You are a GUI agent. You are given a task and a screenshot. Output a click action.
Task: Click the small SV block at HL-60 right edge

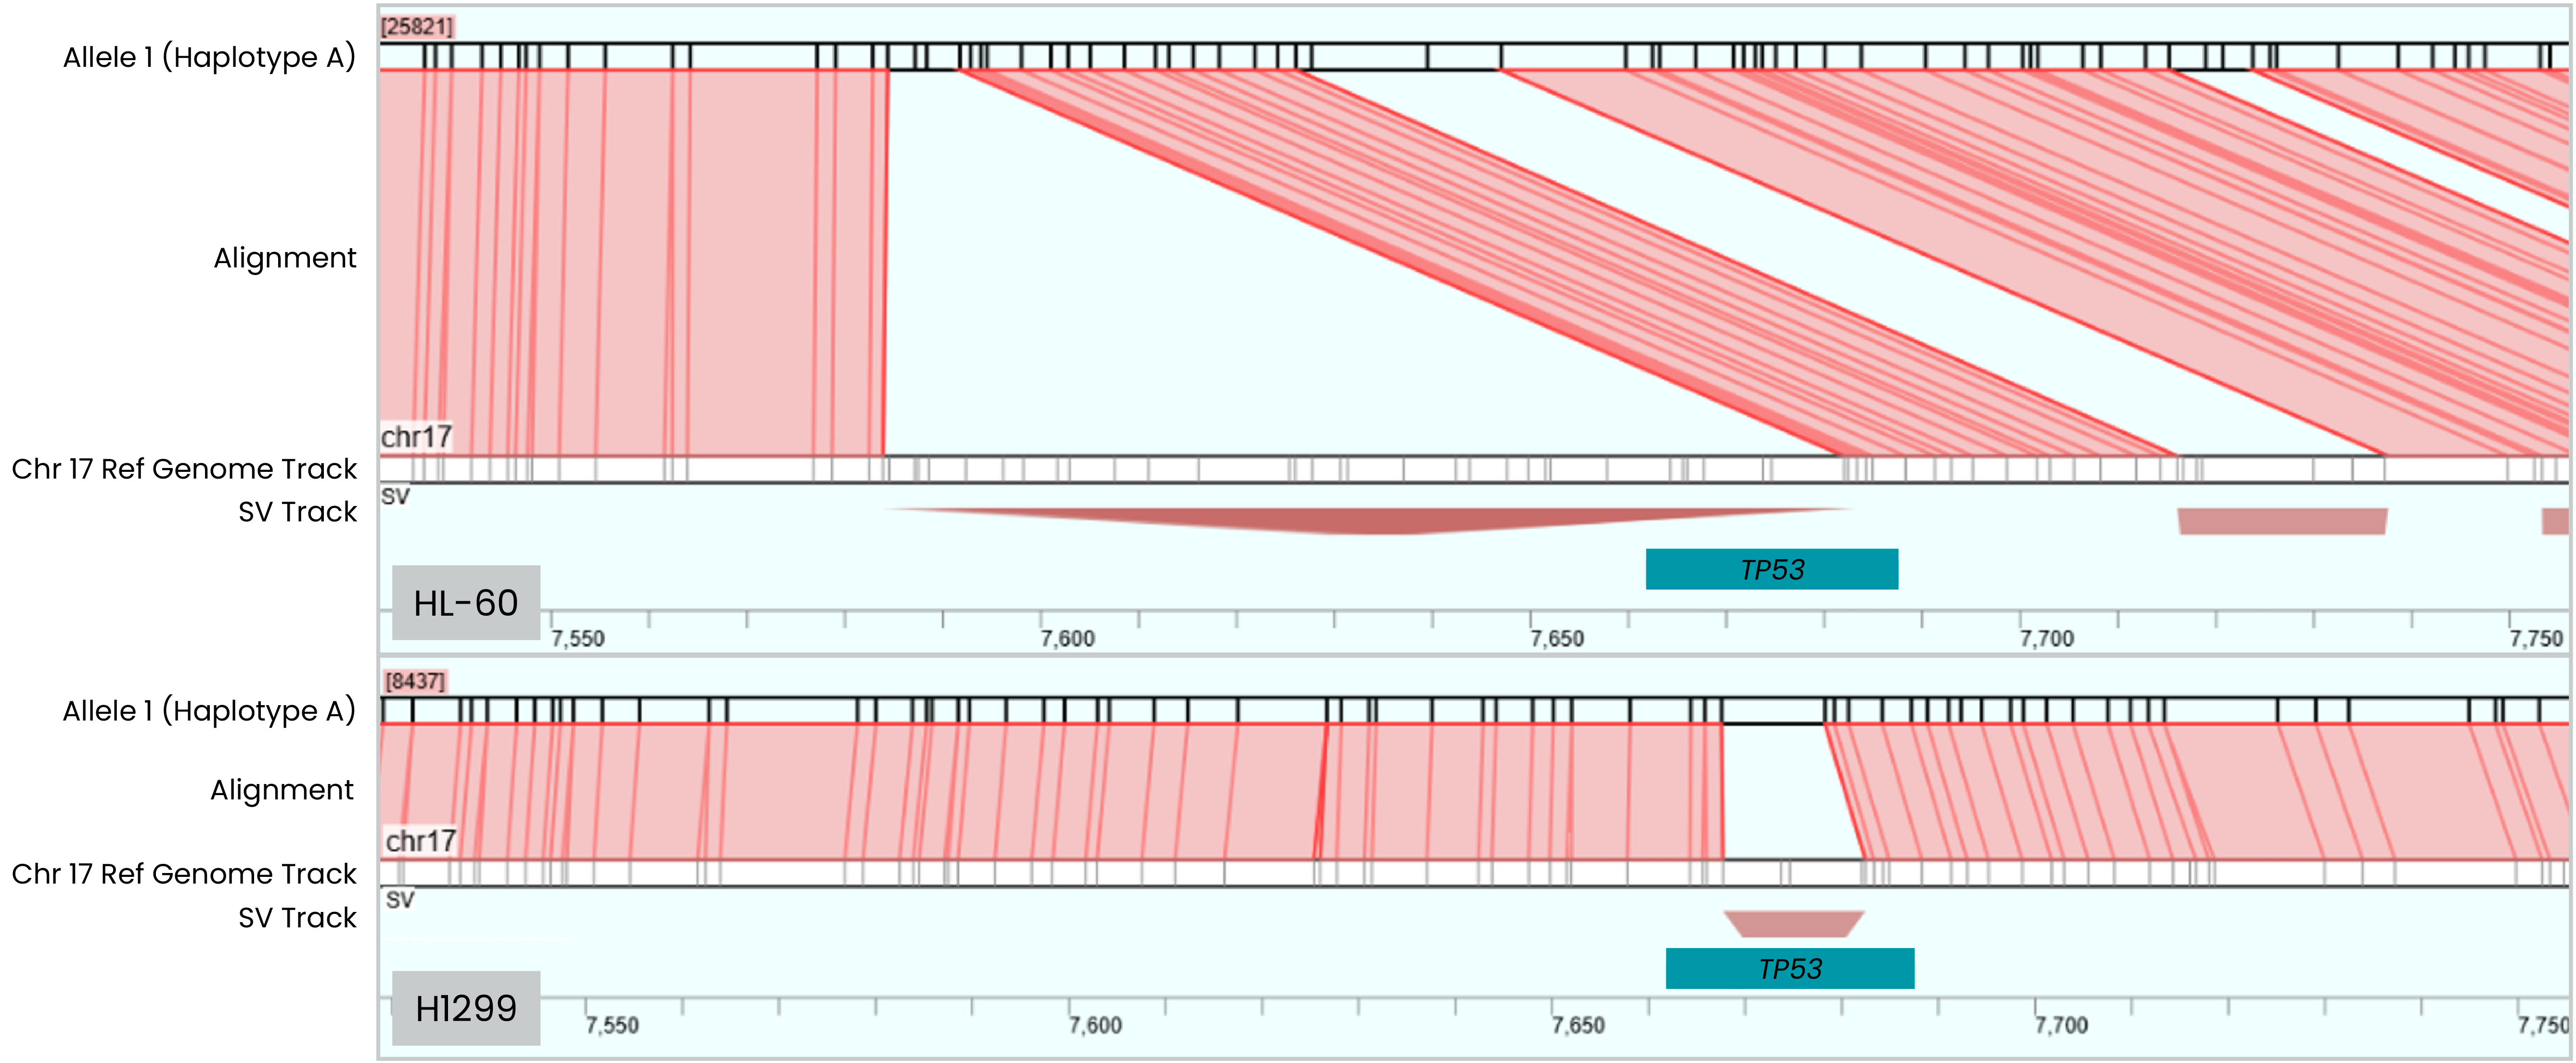click(x=2554, y=520)
